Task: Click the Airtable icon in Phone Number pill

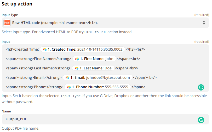Action: tap(69, 87)
